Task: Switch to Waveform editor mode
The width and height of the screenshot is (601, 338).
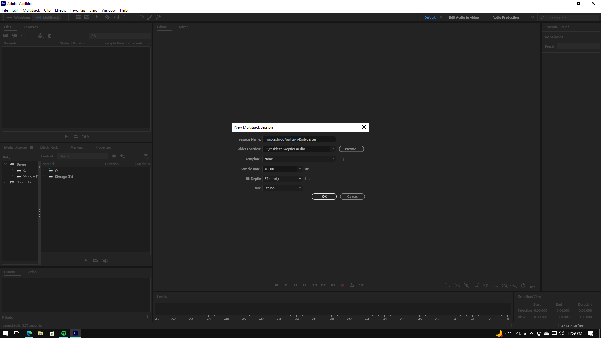Action: (x=18, y=17)
